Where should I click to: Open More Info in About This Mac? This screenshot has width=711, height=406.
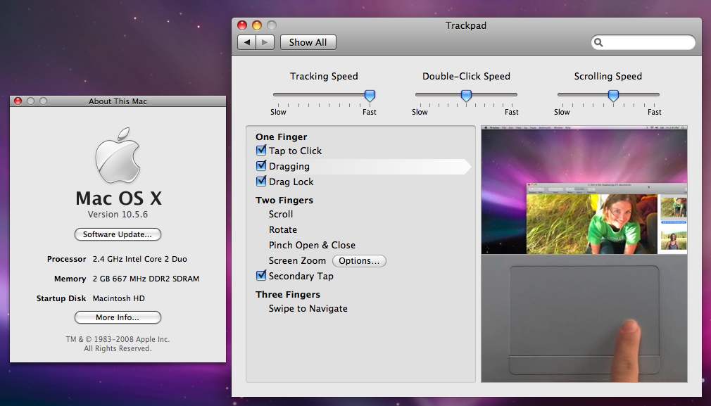118,317
